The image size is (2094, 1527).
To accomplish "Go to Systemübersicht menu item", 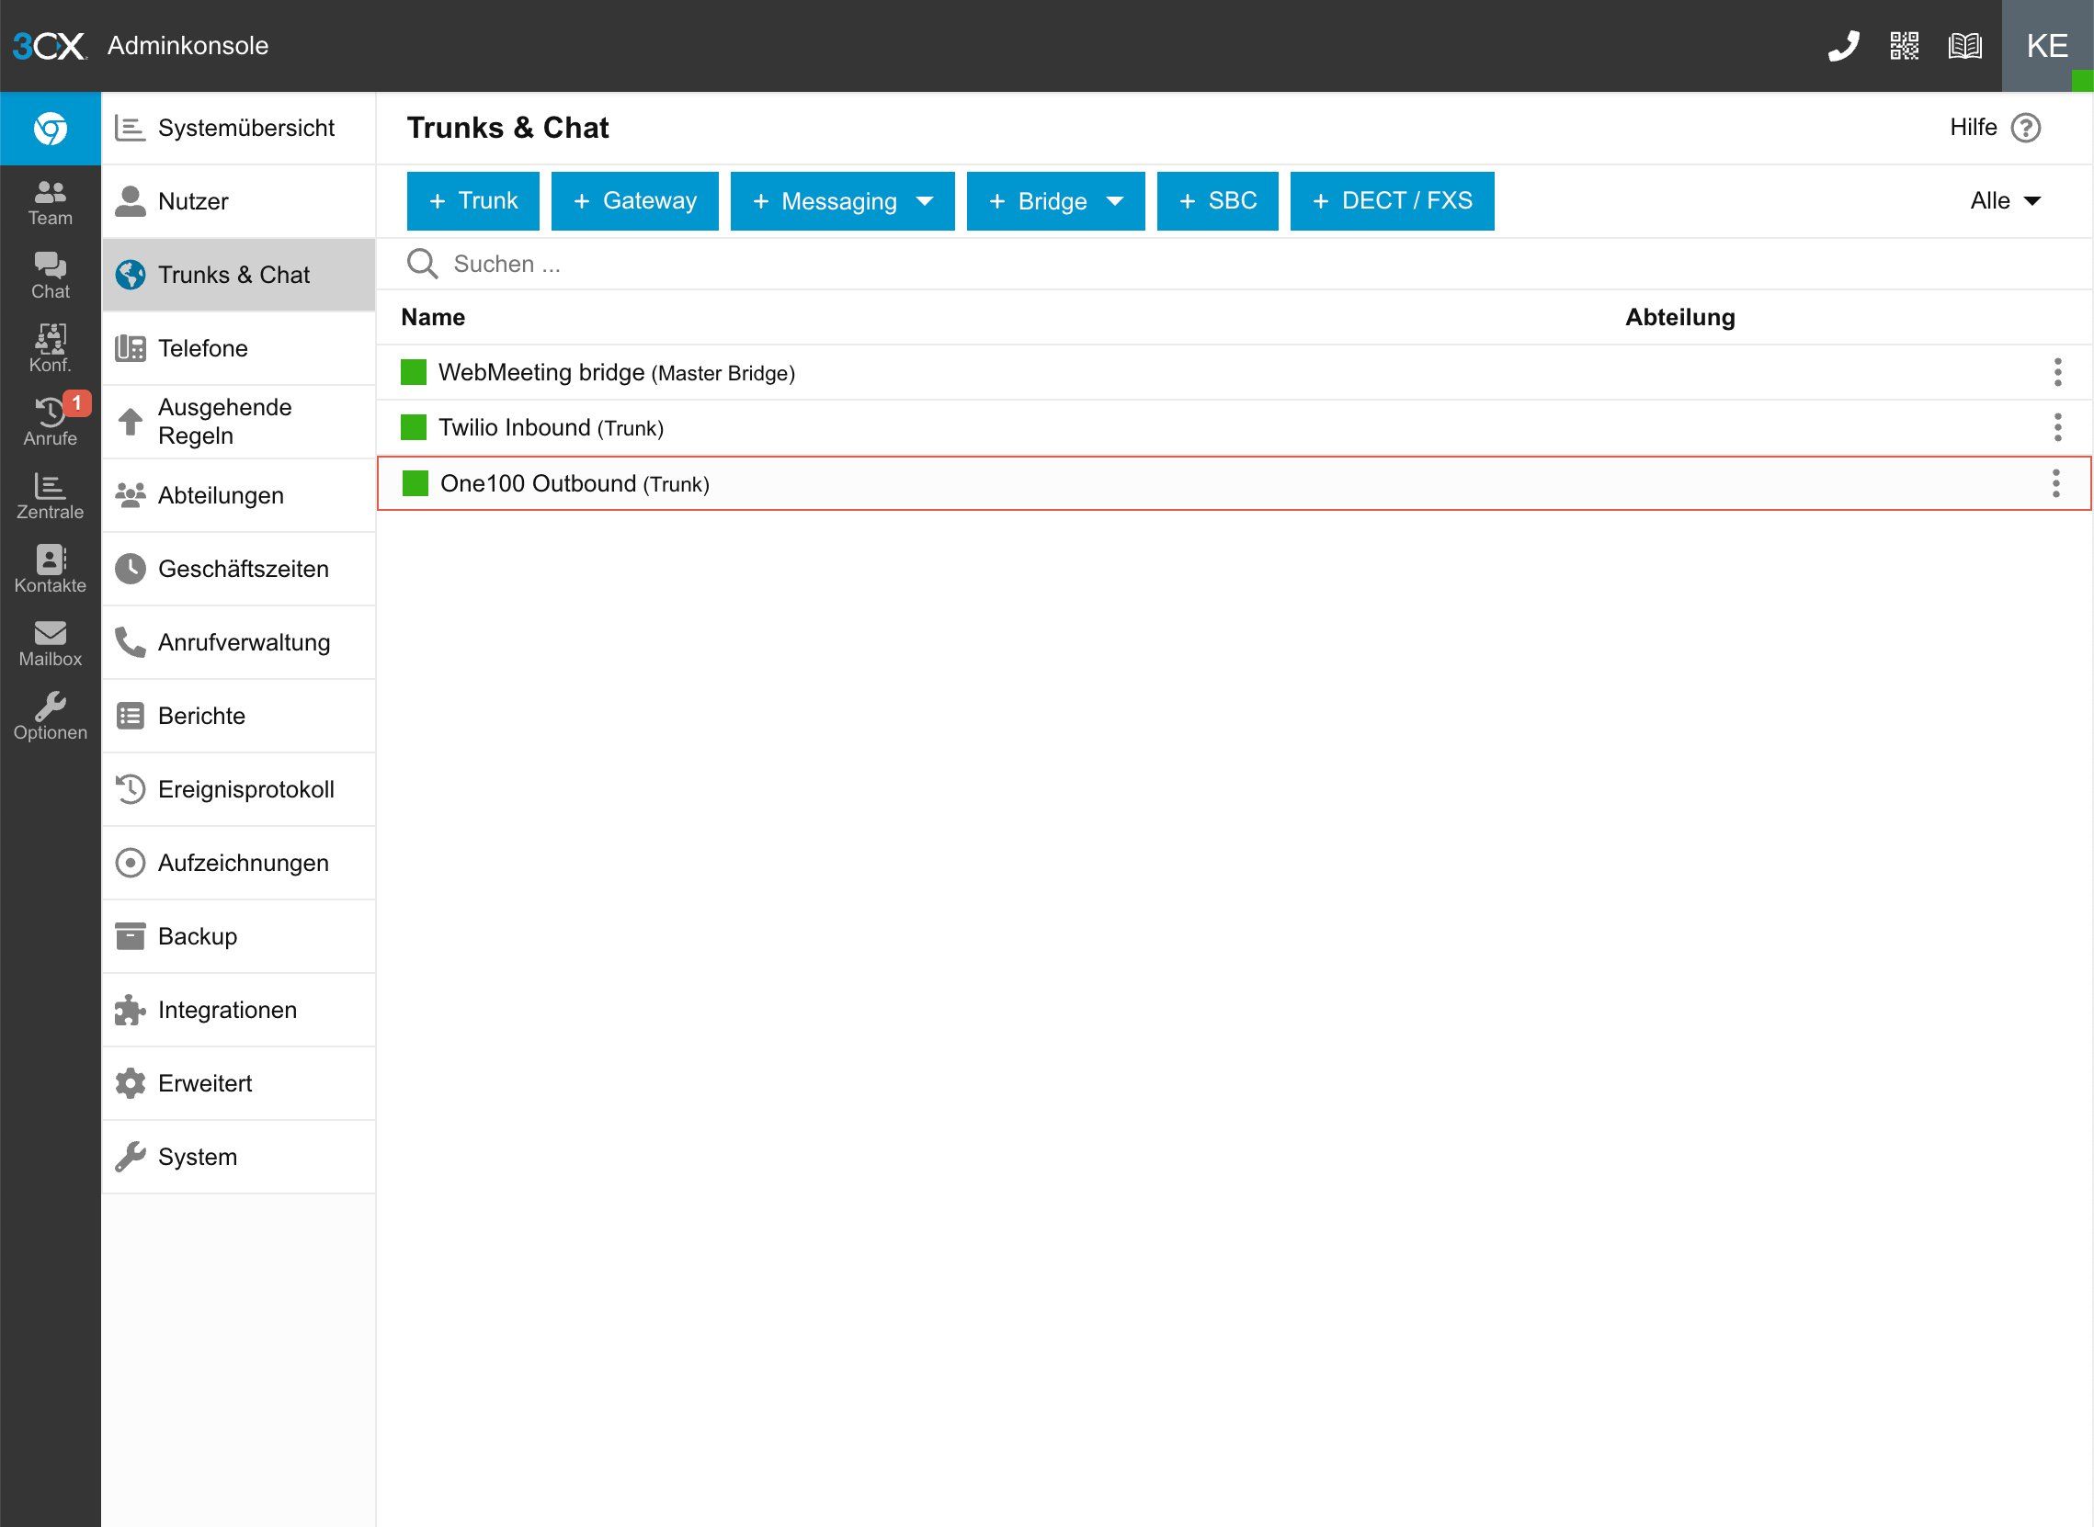I will point(239,128).
